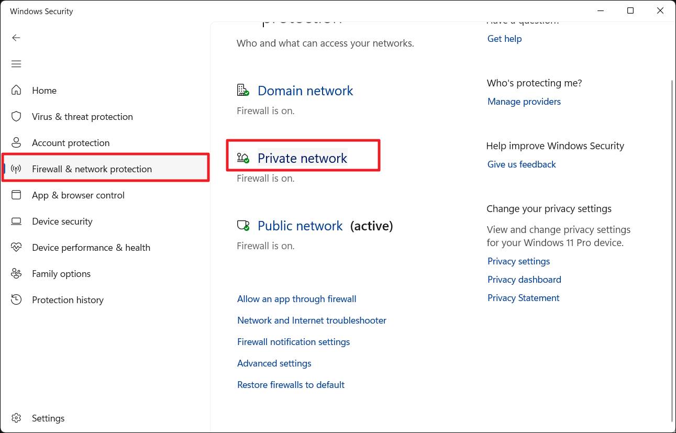
Task: Click the Home house icon
Action: [16, 90]
